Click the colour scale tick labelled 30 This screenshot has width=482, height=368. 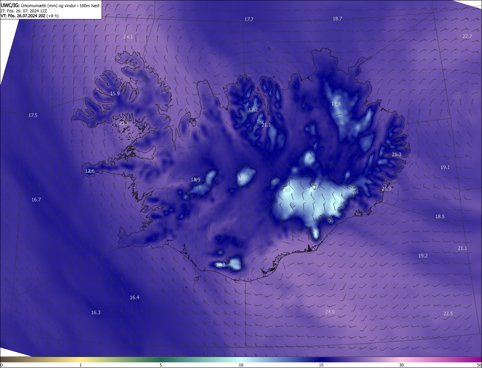pyautogui.click(x=401, y=365)
